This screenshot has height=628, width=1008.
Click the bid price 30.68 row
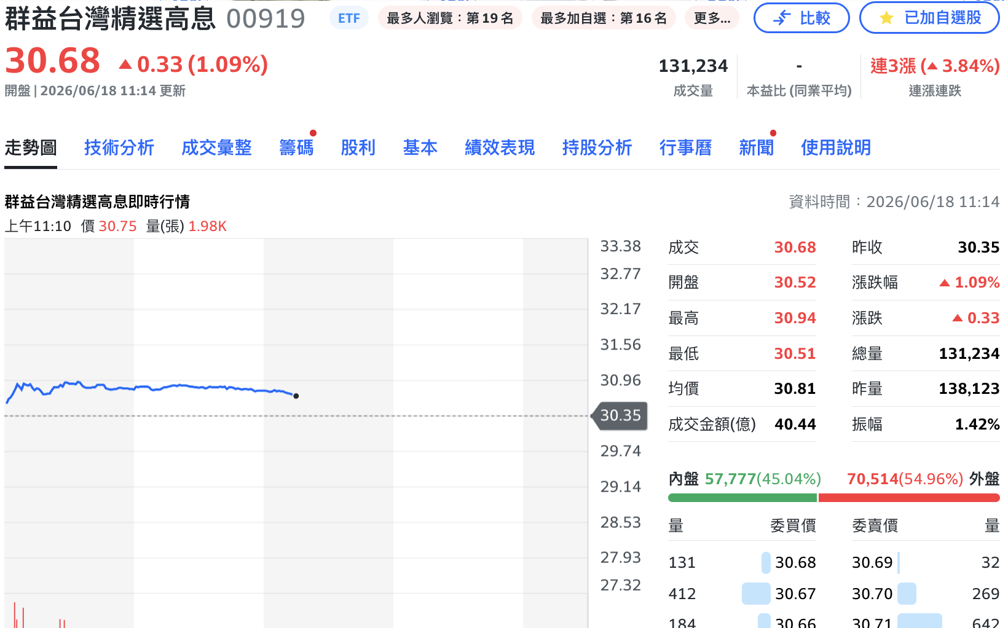click(x=742, y=562)
